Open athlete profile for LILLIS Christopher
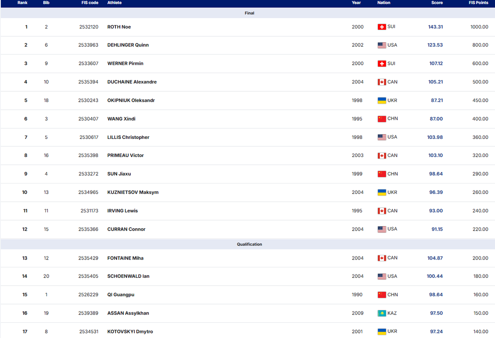Image resolution: width=495 pixels, height=338 pixels. (x=128, y=137)
